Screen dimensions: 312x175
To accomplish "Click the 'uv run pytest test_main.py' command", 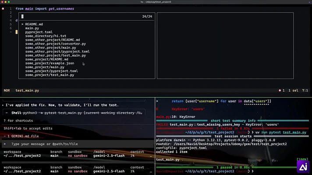I will (x=281, y=132).
